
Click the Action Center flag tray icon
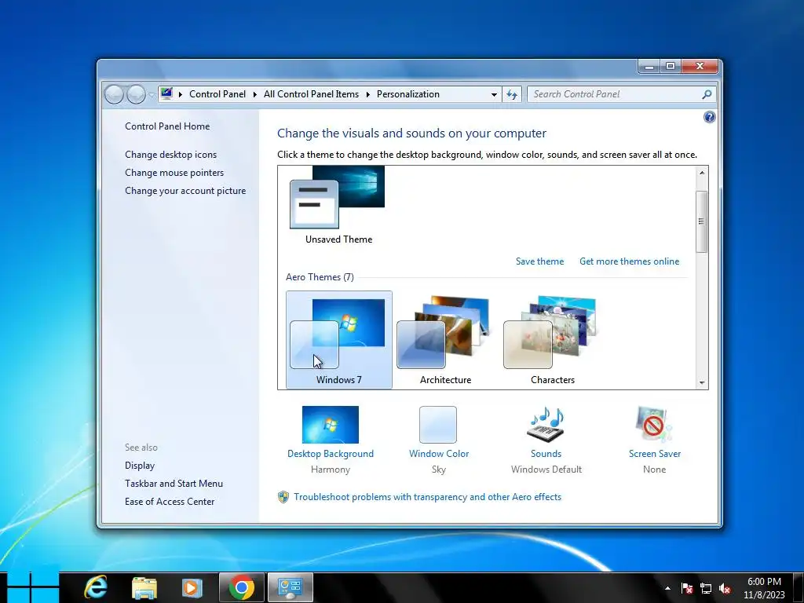687,589
